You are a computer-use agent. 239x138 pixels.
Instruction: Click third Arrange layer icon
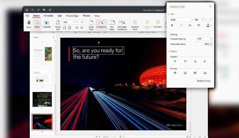[x=195, y=73]
